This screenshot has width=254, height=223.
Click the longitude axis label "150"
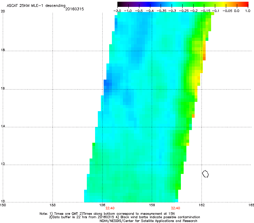click(x=3, y=205)
